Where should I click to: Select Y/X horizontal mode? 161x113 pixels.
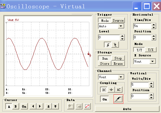point(151,50)
